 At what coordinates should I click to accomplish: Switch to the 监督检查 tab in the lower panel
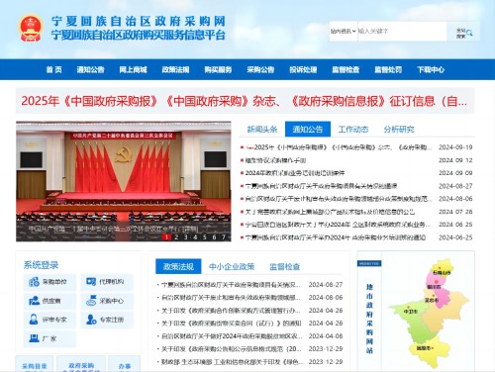285,266
